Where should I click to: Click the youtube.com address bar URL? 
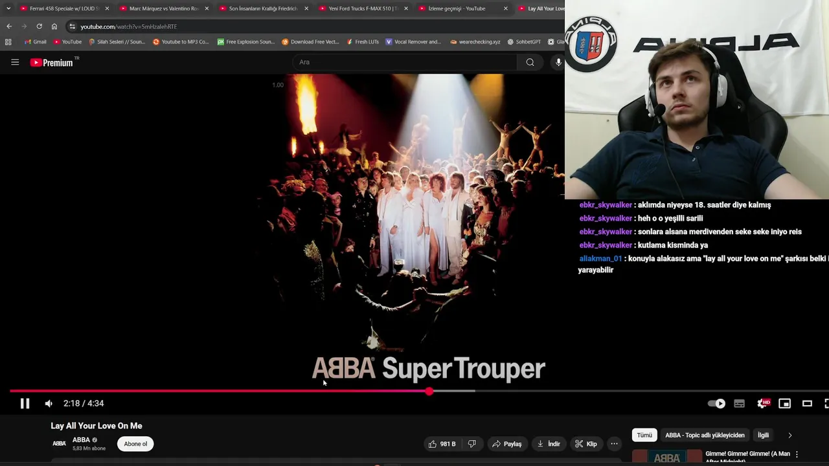coord(128,27)
